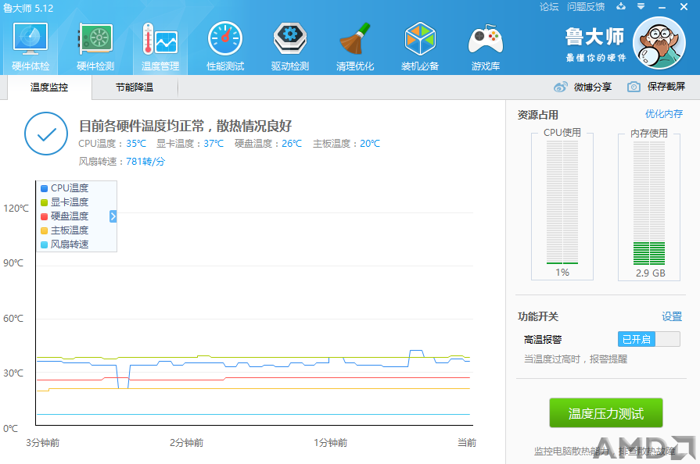Click the 2.9 GB memory value
Viewport: 700px width, 464px height.
click(651, 273)
